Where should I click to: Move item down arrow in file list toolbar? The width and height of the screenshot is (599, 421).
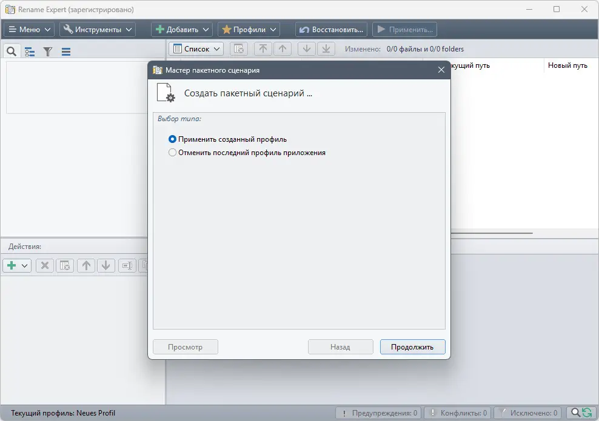pos(306,49)
